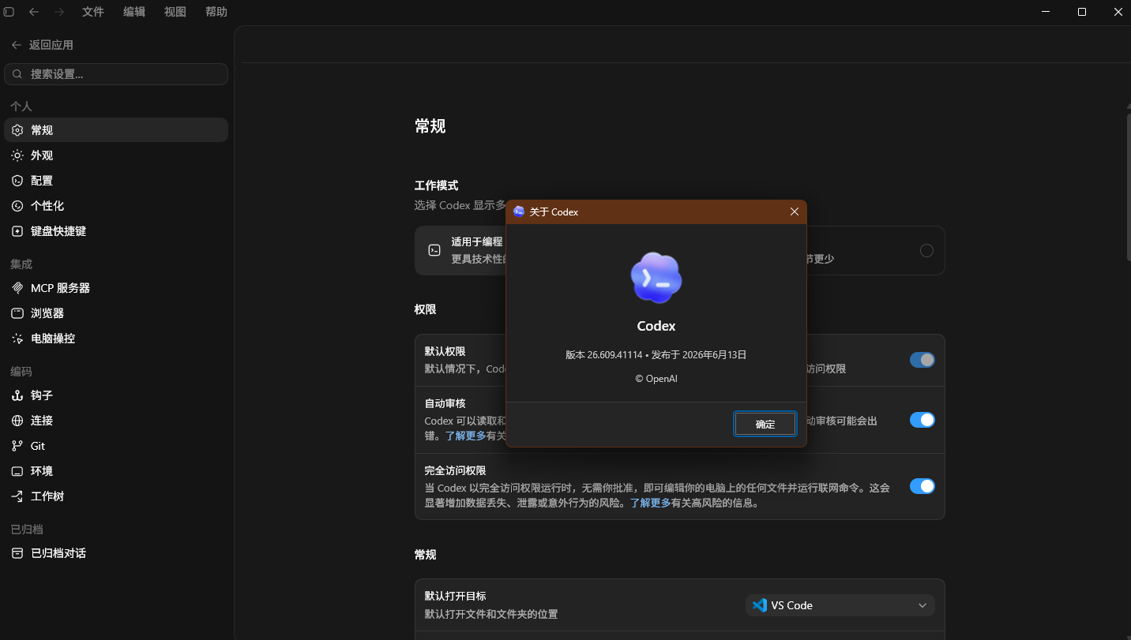
Task: Toggle the 自动审核 switch
Action: pyautogui.click(x=922, y=420)
